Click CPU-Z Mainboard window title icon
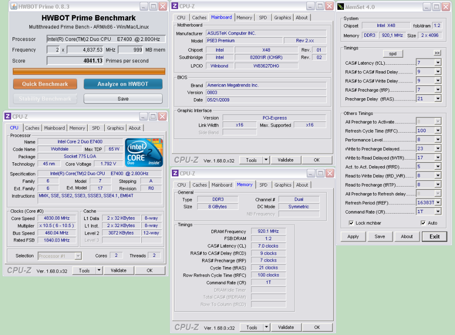 (175, 6)
